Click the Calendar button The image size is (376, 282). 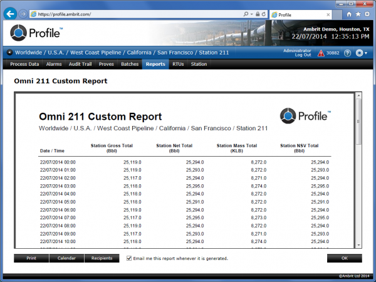point(66,258)
